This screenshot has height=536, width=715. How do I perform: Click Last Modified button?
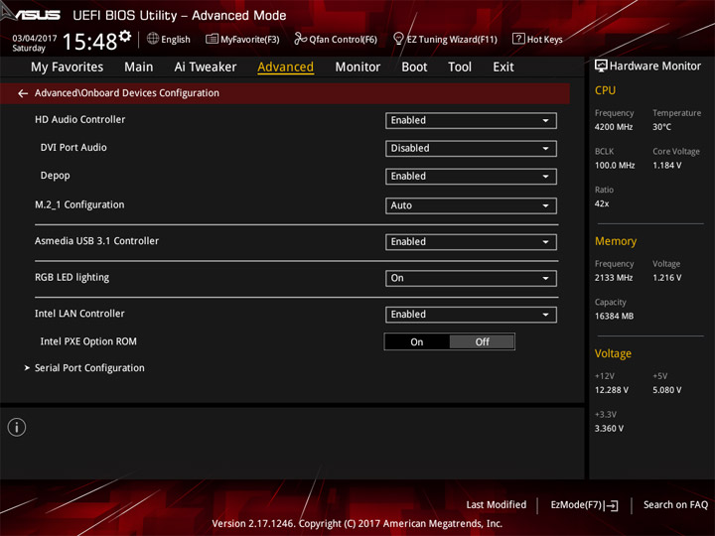(497, 505)
